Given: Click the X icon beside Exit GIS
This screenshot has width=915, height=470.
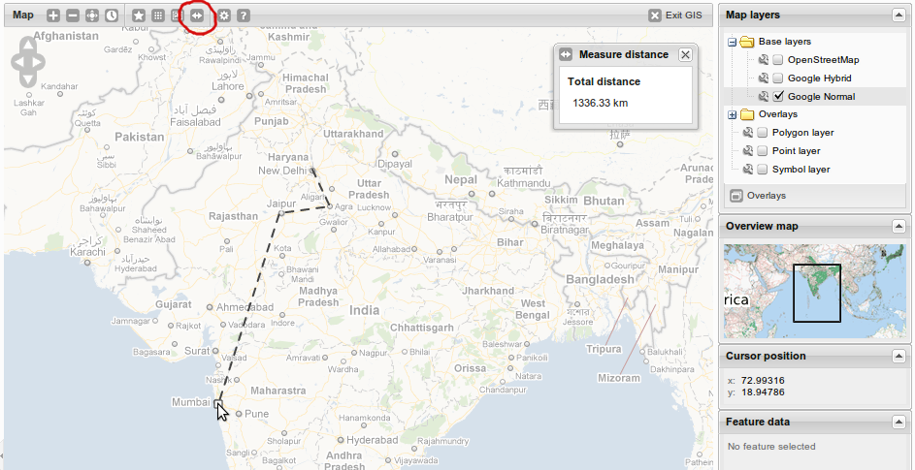Looking at the screenshot, I should [655, 16].
